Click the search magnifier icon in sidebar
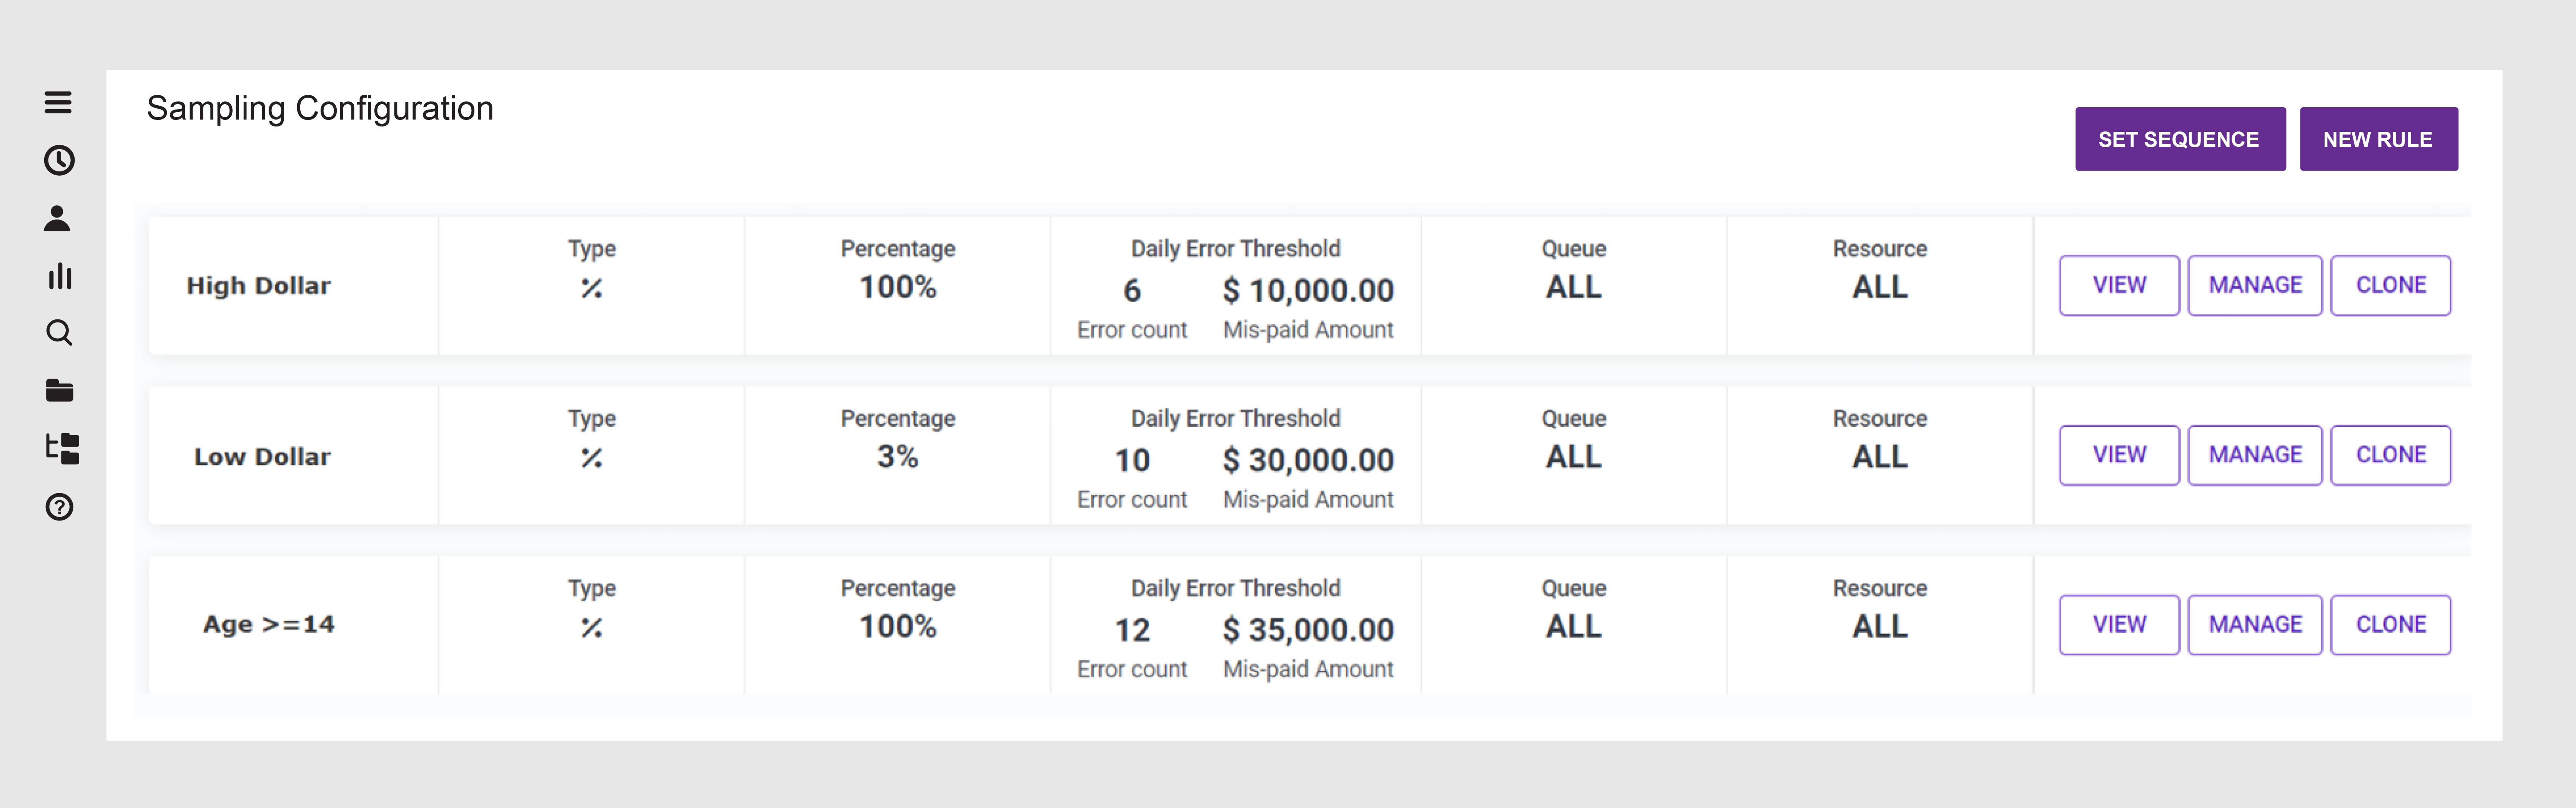The width and height of the screenshot is (2576, 808). coord(59,333)
